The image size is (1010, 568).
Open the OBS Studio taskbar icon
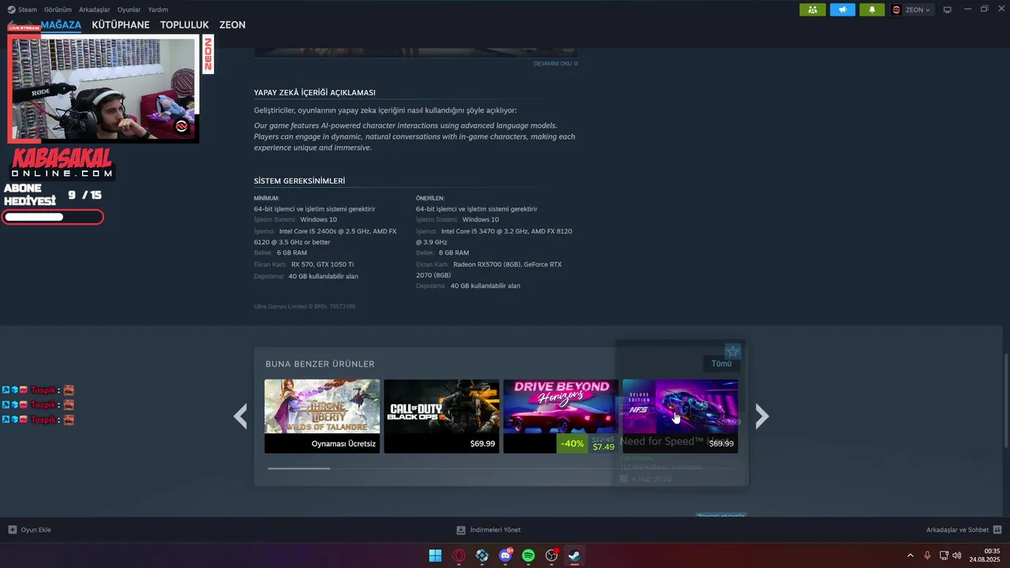click(x=552, y=555)
